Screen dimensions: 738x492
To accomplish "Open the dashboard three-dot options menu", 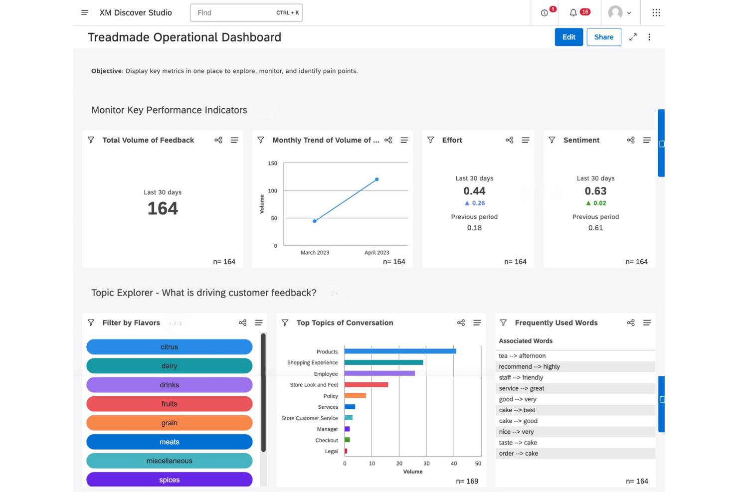I will [x=649, y=37].
